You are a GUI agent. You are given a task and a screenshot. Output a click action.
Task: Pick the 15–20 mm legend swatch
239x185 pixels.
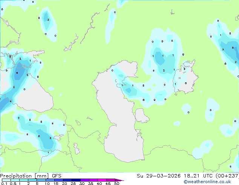click(59, 180)
